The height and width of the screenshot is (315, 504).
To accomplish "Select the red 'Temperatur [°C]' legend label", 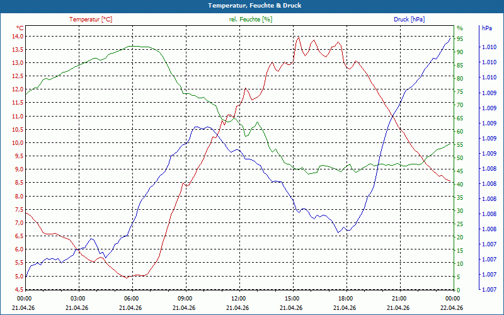I will tap(91, 20).
